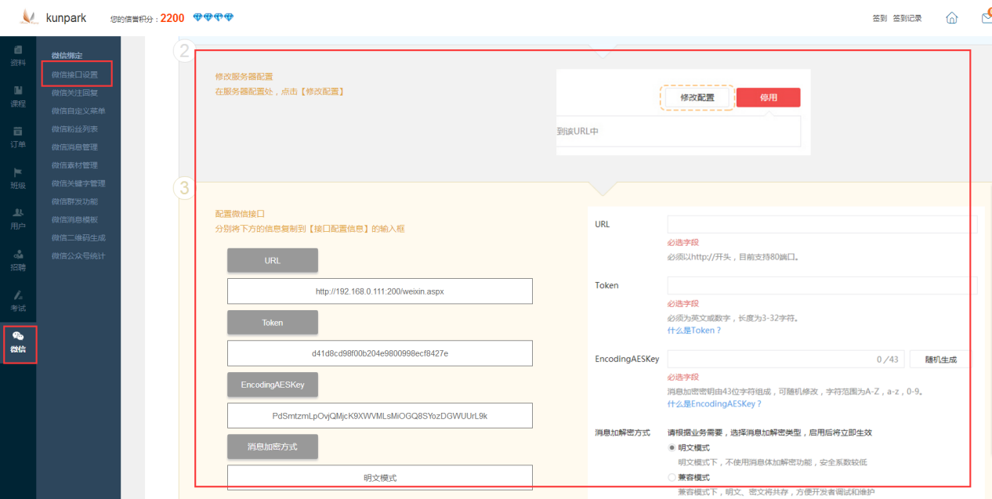Focus the EncodingAESKey input field
Screen dimensions: 992x499
coord(768,360)
